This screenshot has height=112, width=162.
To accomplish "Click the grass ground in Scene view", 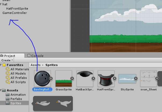I will pos(126,39).
